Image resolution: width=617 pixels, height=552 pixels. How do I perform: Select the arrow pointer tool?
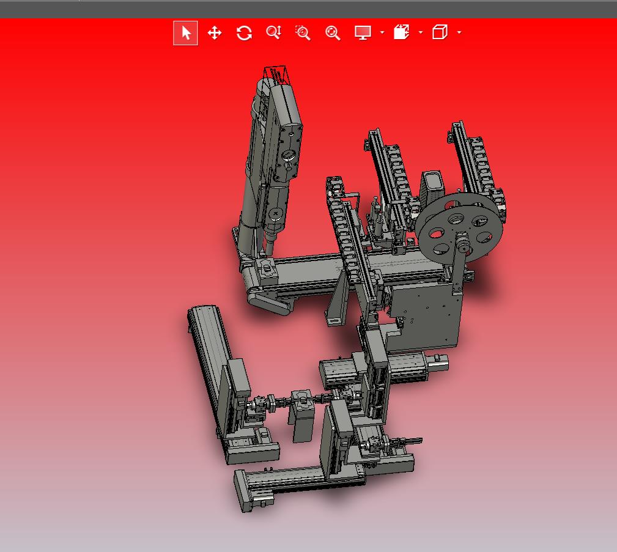[185, 33]
